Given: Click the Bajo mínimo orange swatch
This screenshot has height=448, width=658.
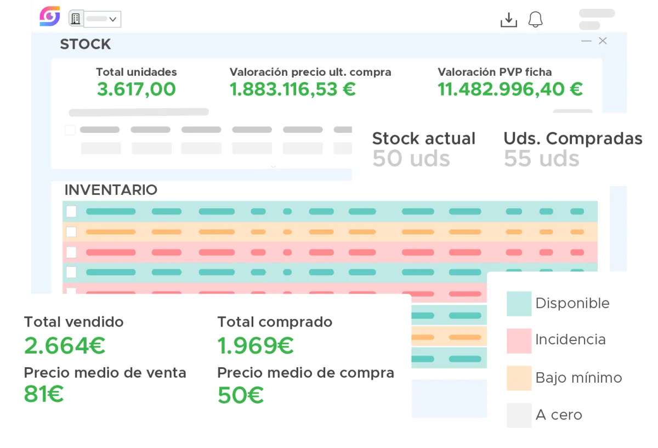Looking at the screenshot, I should [x=519, y=378].
